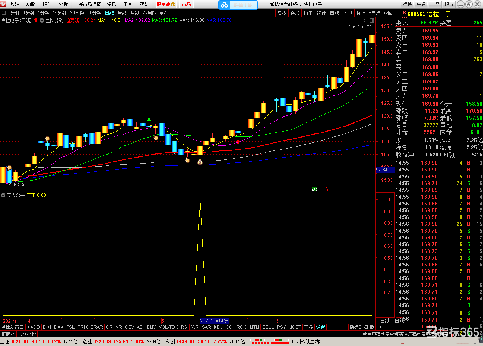This screenshot has width=483, height=346.
Task: Select the 60分钟 period
Action: (94, 13)
